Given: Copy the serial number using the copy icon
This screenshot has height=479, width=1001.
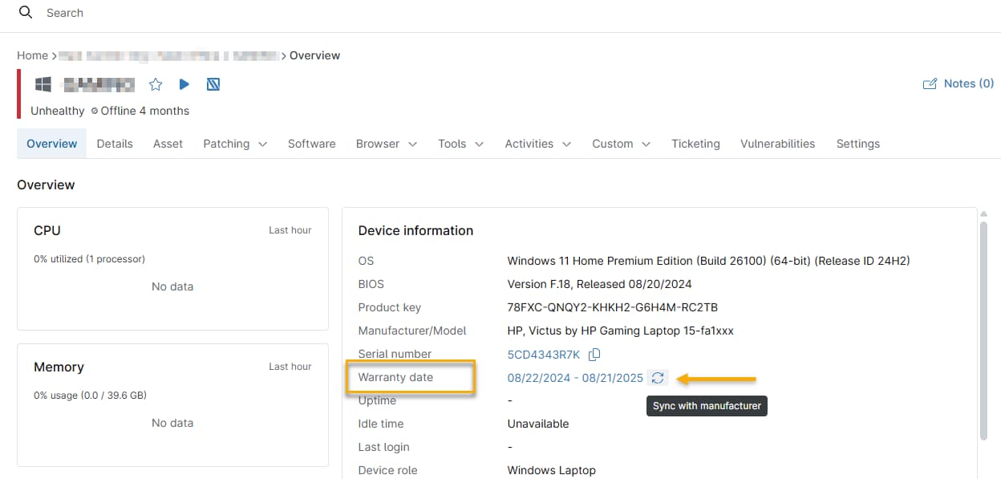Looking at the screenshot, I should (594, 353).
